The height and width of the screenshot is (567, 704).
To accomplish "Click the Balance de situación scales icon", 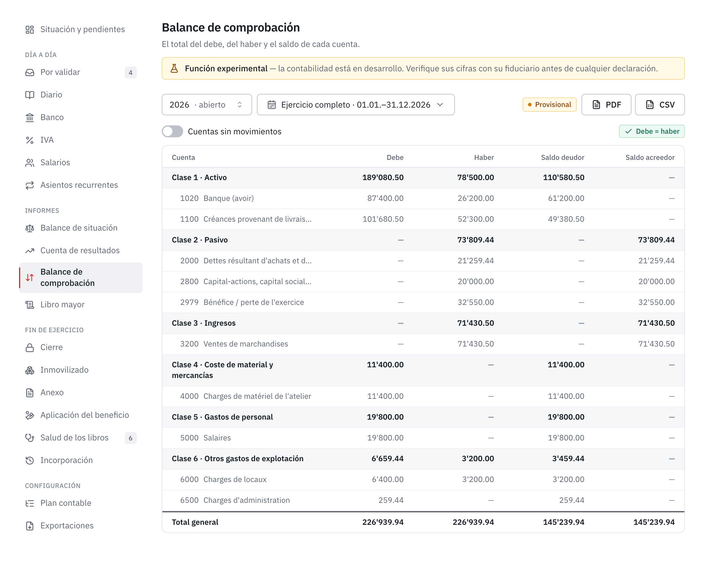I will 30,228.
